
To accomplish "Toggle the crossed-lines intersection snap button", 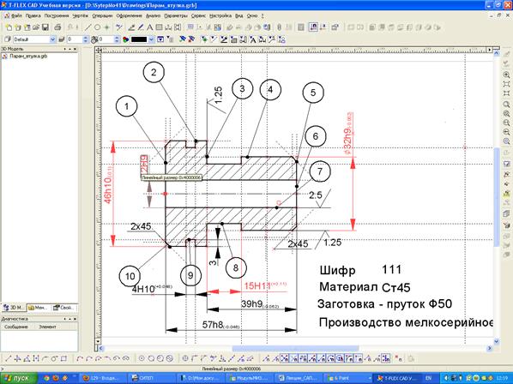I will [x=285, y=358].
